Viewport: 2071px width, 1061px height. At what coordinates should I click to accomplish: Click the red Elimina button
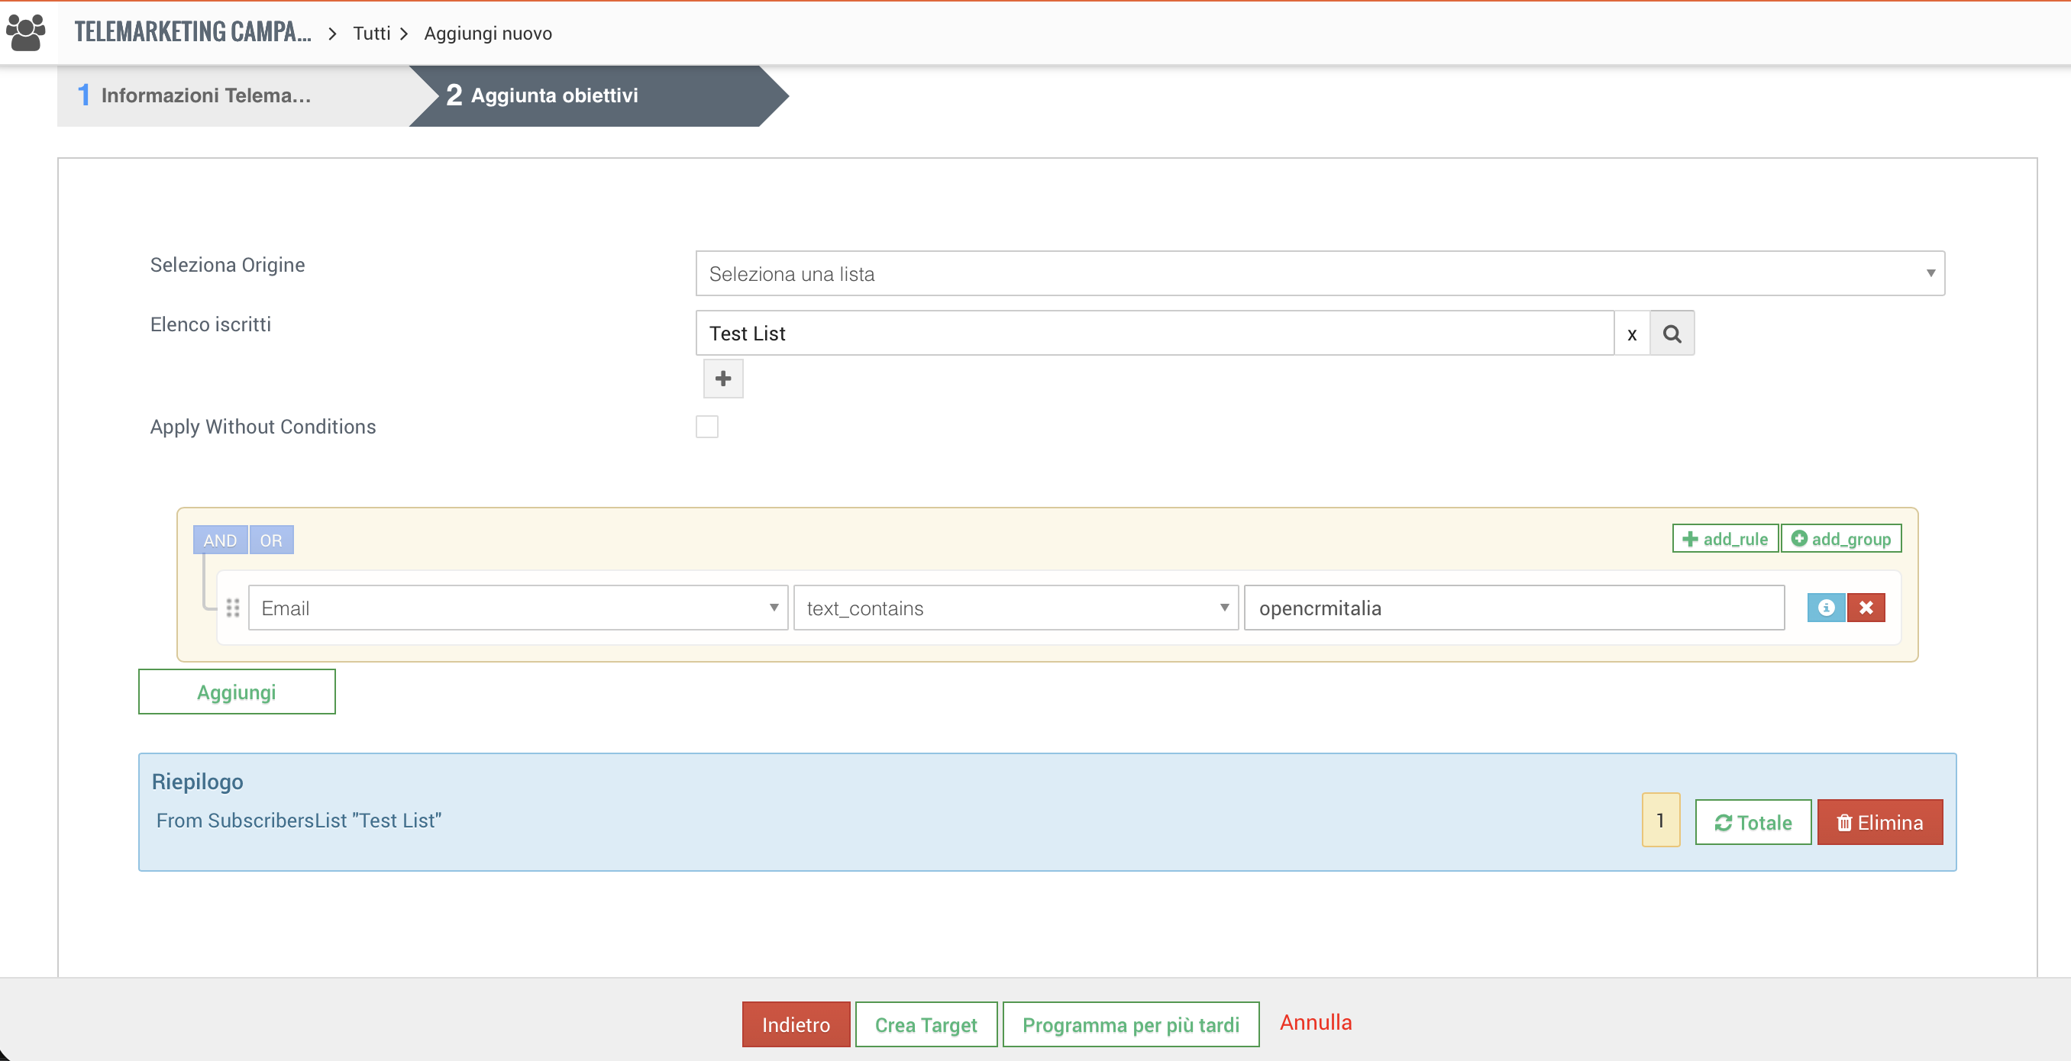tap(1879, 822)
